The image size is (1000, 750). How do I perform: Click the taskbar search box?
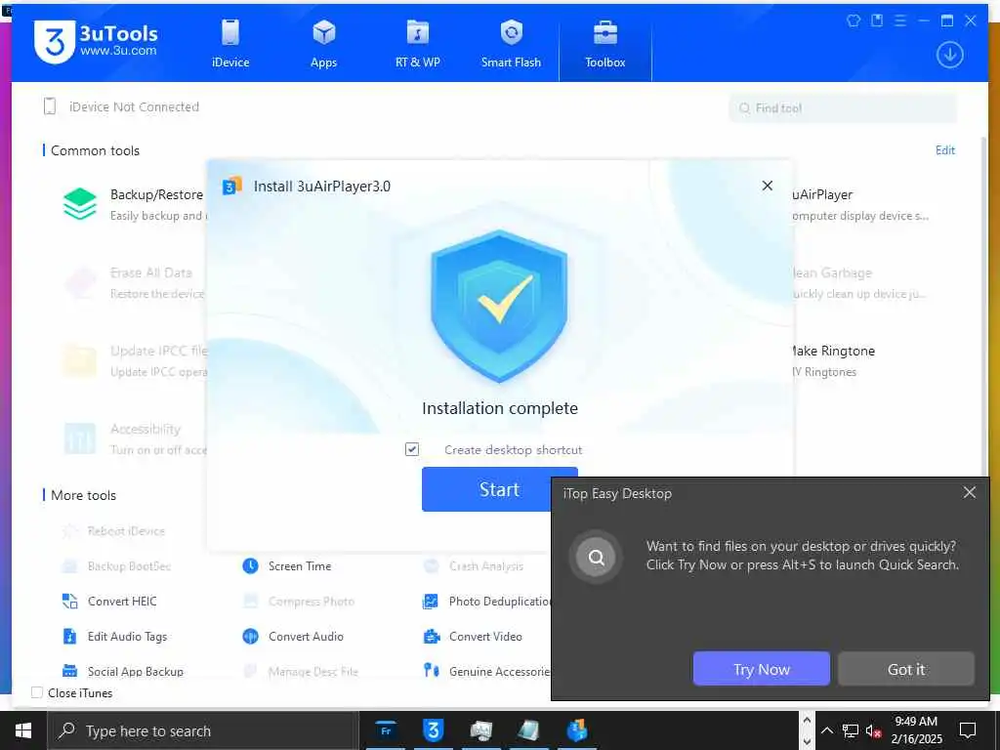point(203,730)
